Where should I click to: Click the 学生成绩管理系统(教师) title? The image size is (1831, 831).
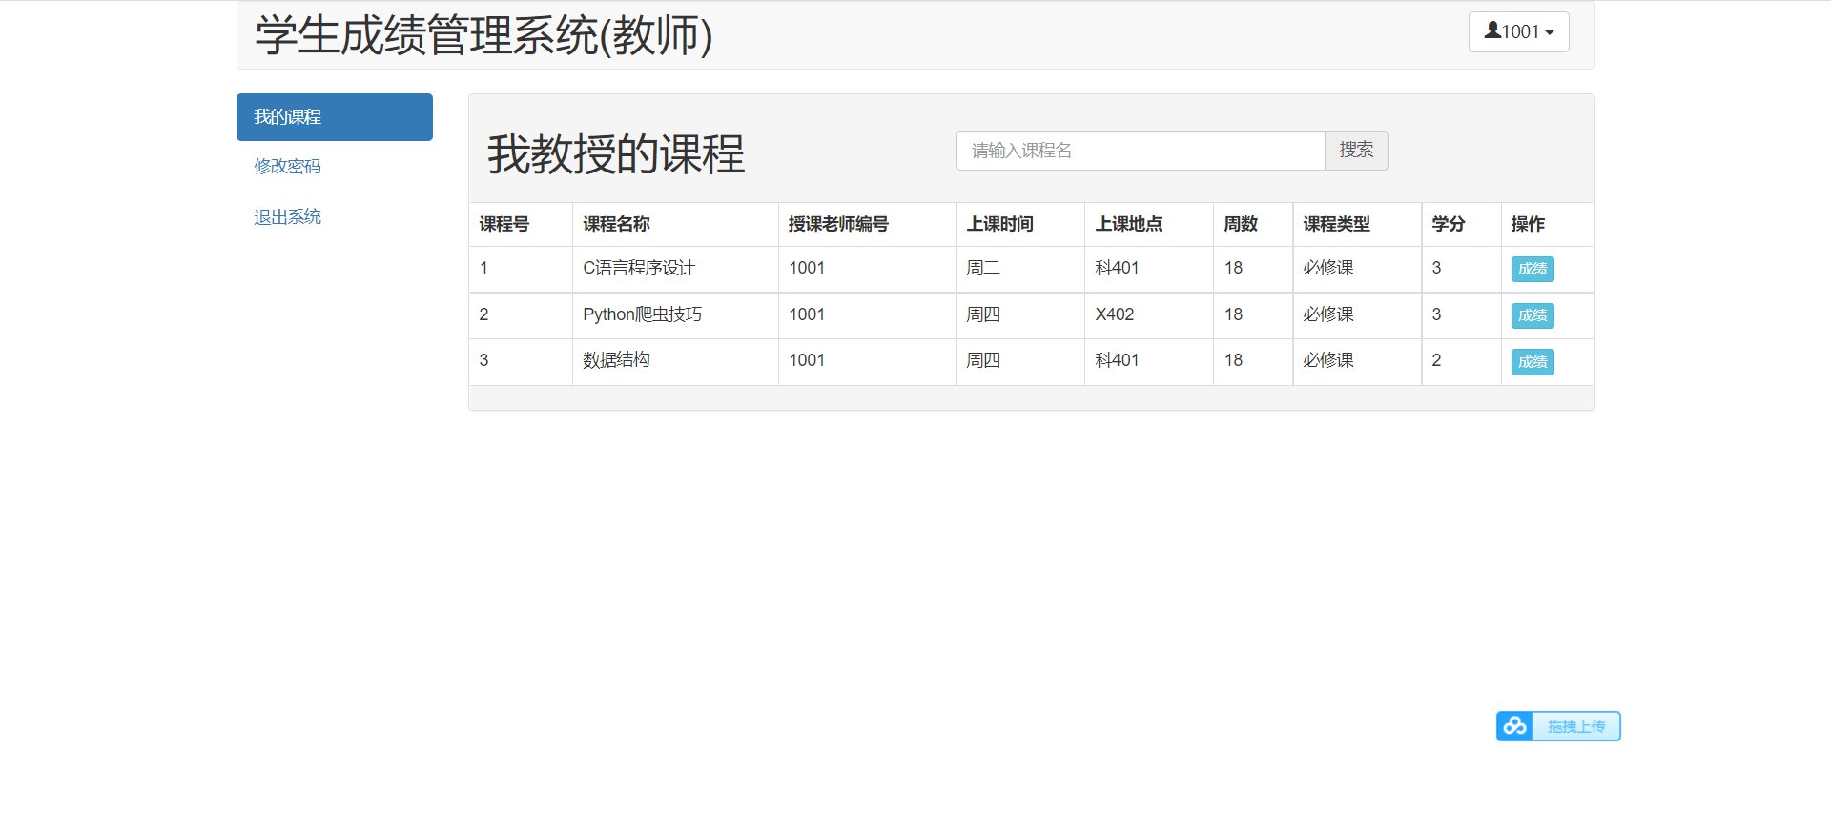[483, 35]
